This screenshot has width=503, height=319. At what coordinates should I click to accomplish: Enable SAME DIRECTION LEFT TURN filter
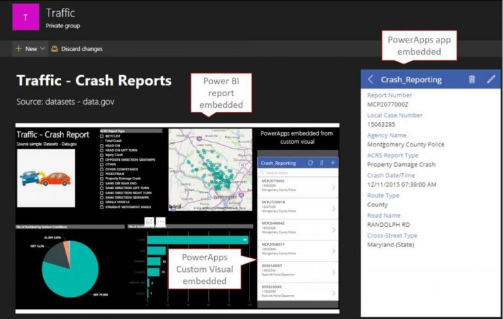click(x=102, y=188)
